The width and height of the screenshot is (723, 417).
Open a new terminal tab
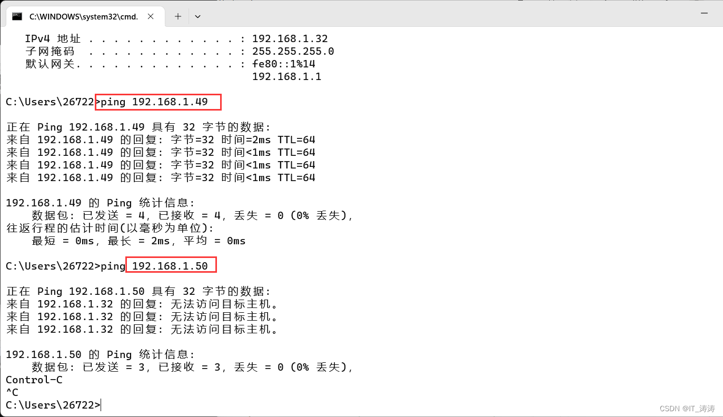click(178, 16)
